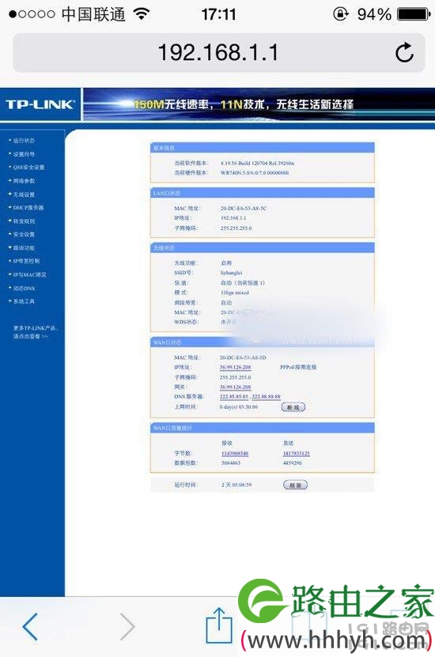435x657 pixels.
Task: Open 运行状态 in the sidebar
Action: [24, 141]
